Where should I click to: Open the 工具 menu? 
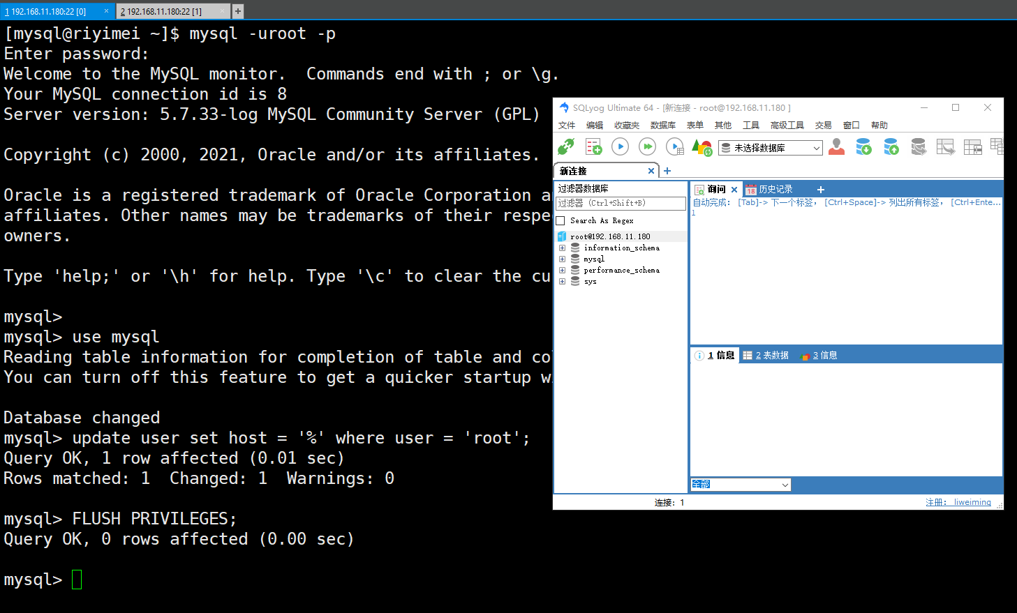[x=751, y=126]
